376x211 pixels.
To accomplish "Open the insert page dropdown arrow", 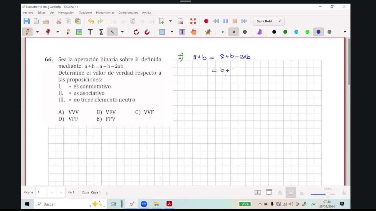I will coord(170,21).
